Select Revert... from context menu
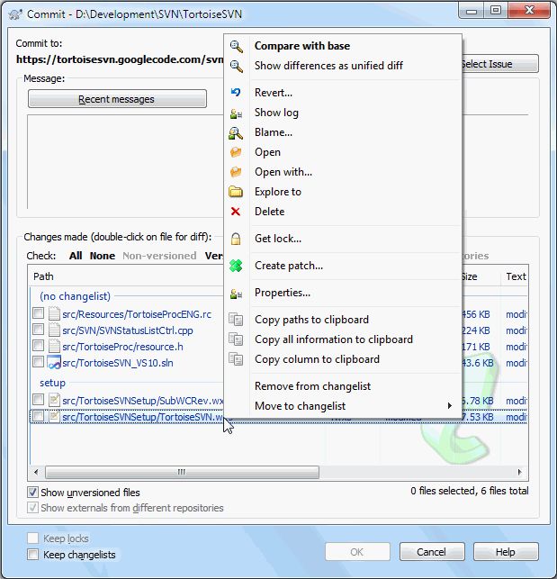Screen dimensions: 557x579 [x=343, y=93]
